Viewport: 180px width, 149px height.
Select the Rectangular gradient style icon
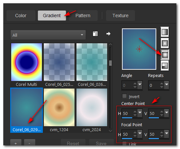(165, 43)
